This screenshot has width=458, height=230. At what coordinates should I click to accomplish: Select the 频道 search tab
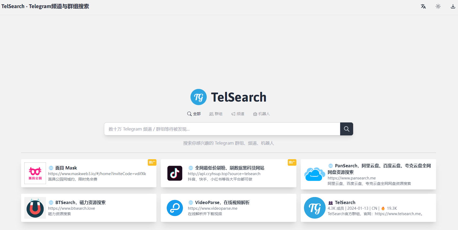pyautogui.click(x=238, y=114)
